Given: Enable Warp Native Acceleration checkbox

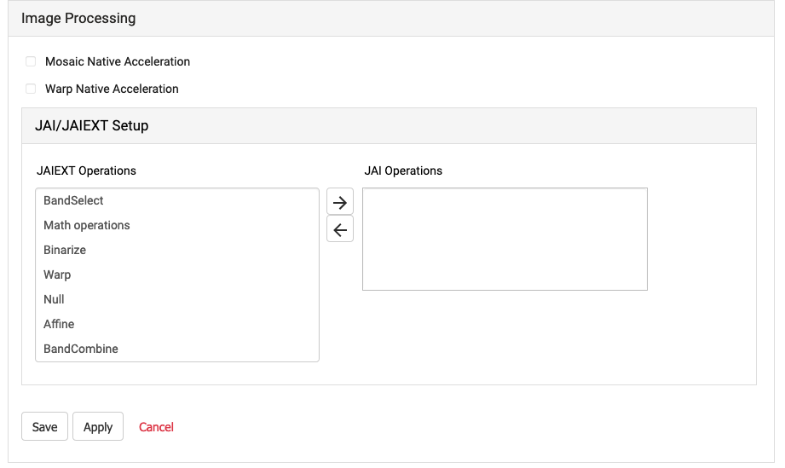Looking at the screenshot, I should [x=31, y=89].
